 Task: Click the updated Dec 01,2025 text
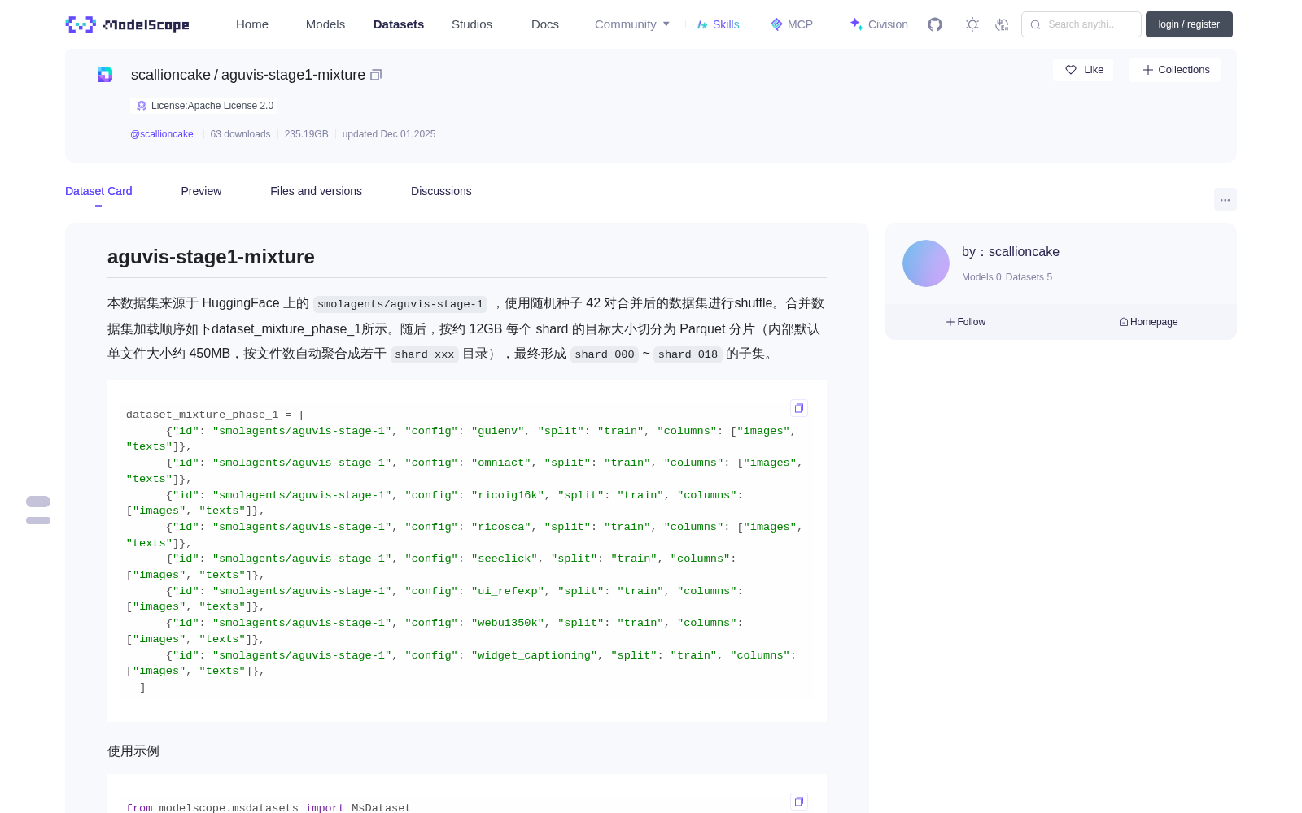(x=389, y=134)
